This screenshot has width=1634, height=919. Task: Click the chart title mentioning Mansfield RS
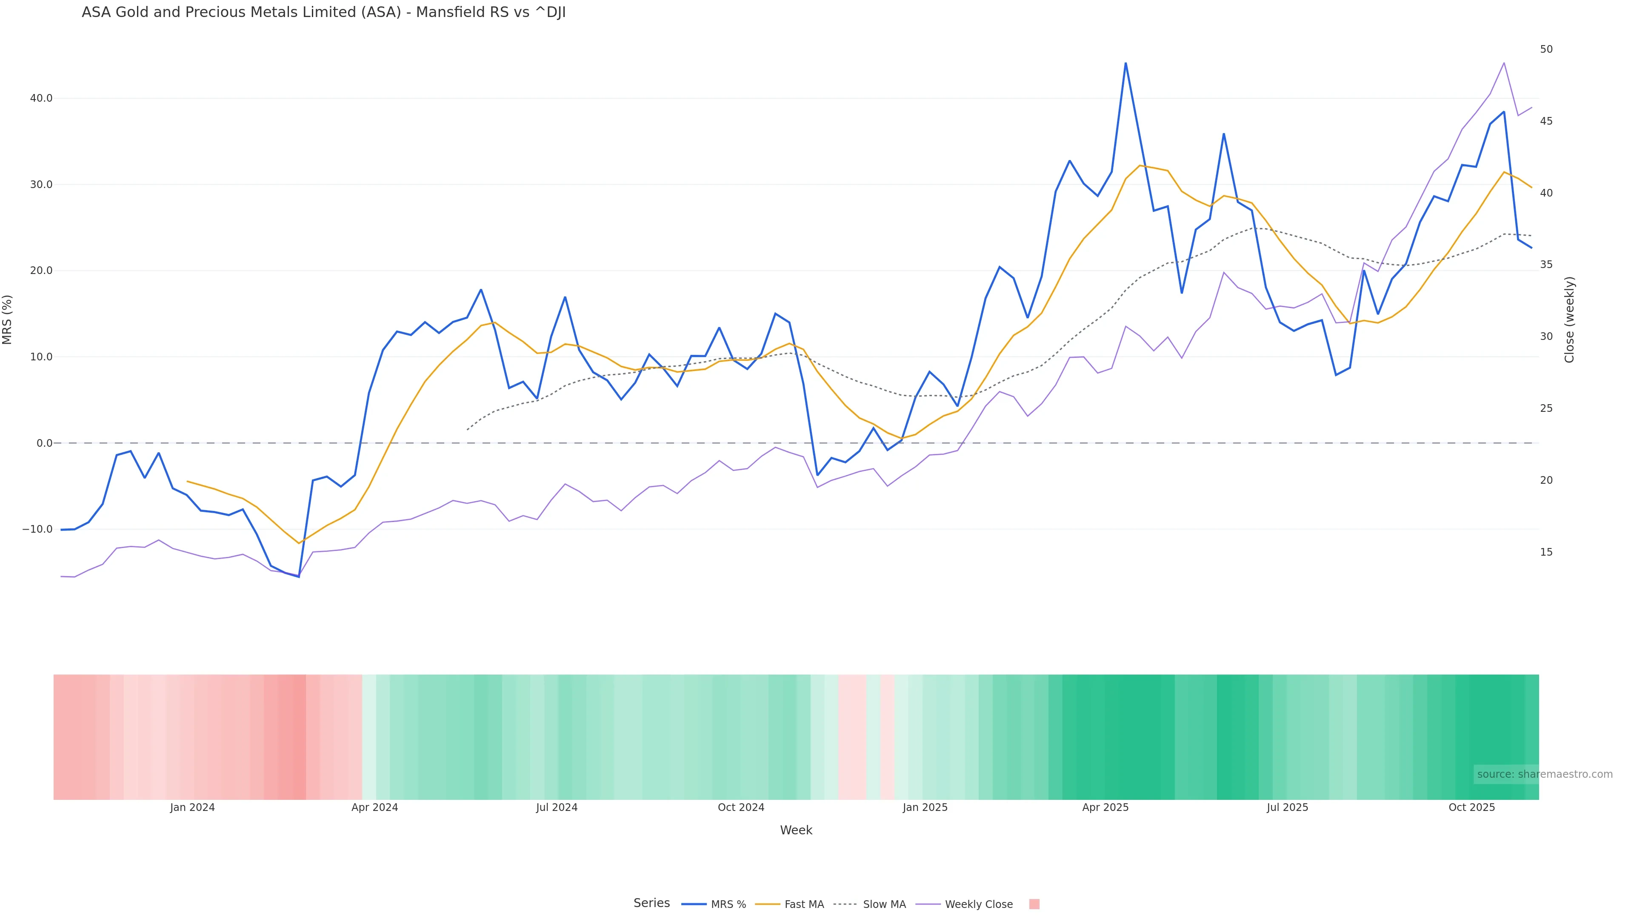pyautogui.click(x=323, y=12)
